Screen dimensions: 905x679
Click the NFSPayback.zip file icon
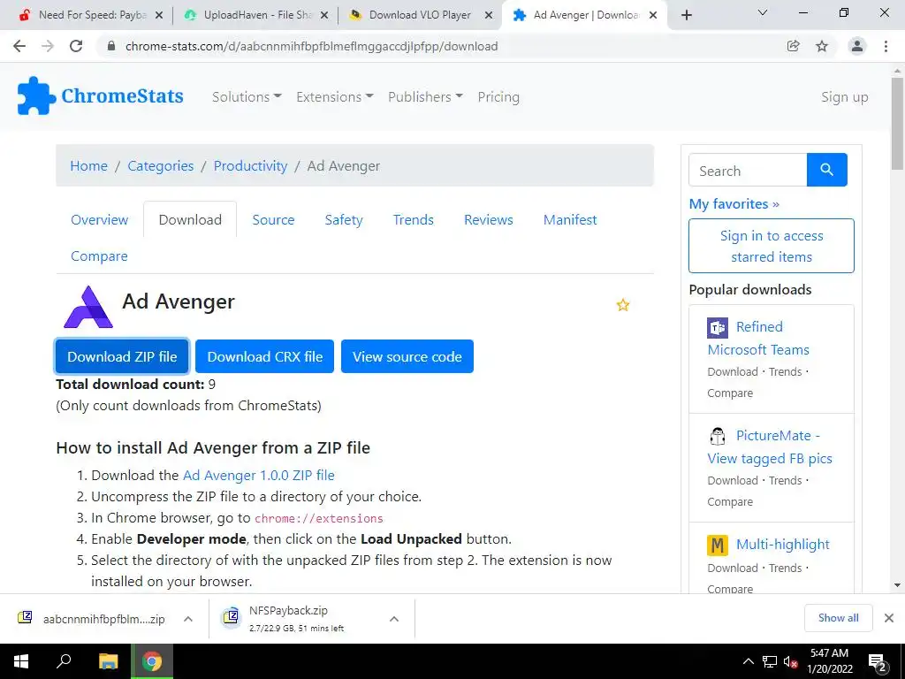(231, 617)
